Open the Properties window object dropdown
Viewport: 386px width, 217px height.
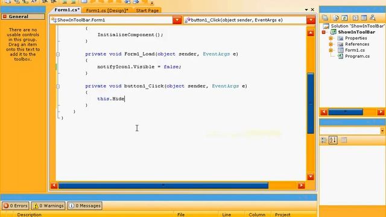[x=382, y=131]
